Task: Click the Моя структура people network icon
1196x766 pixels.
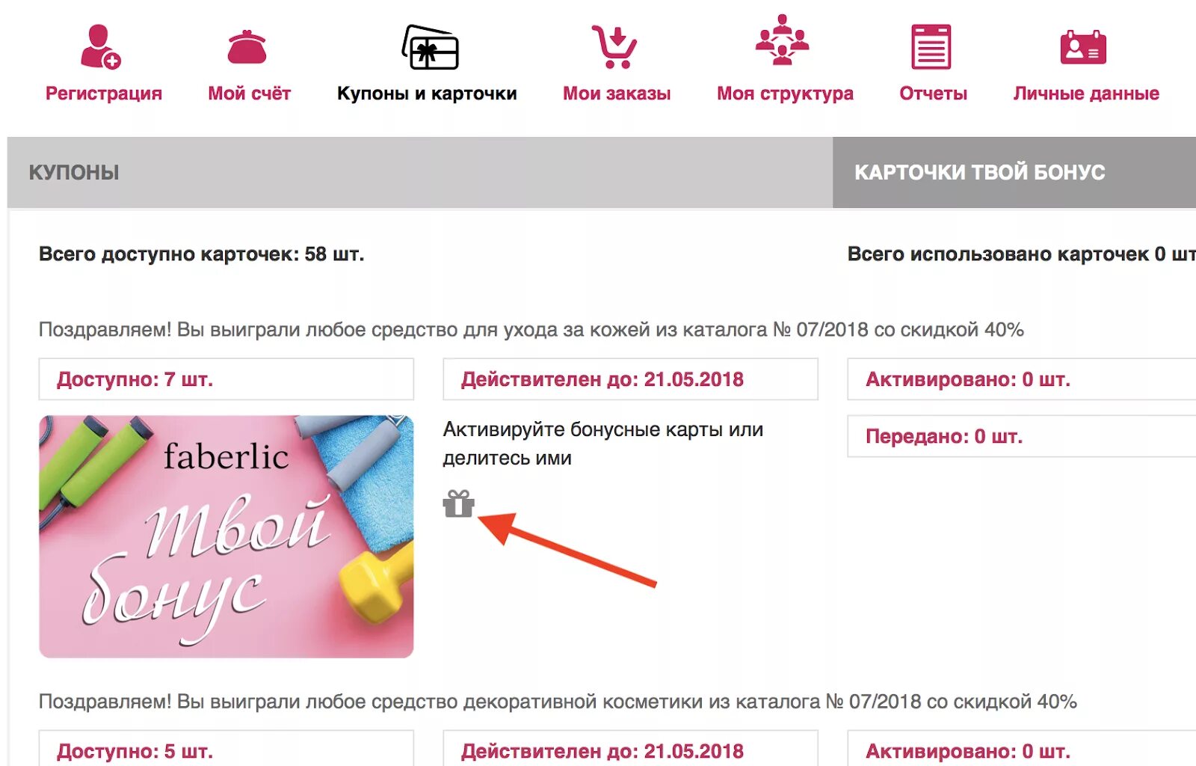Action: [x=782, y=40]
